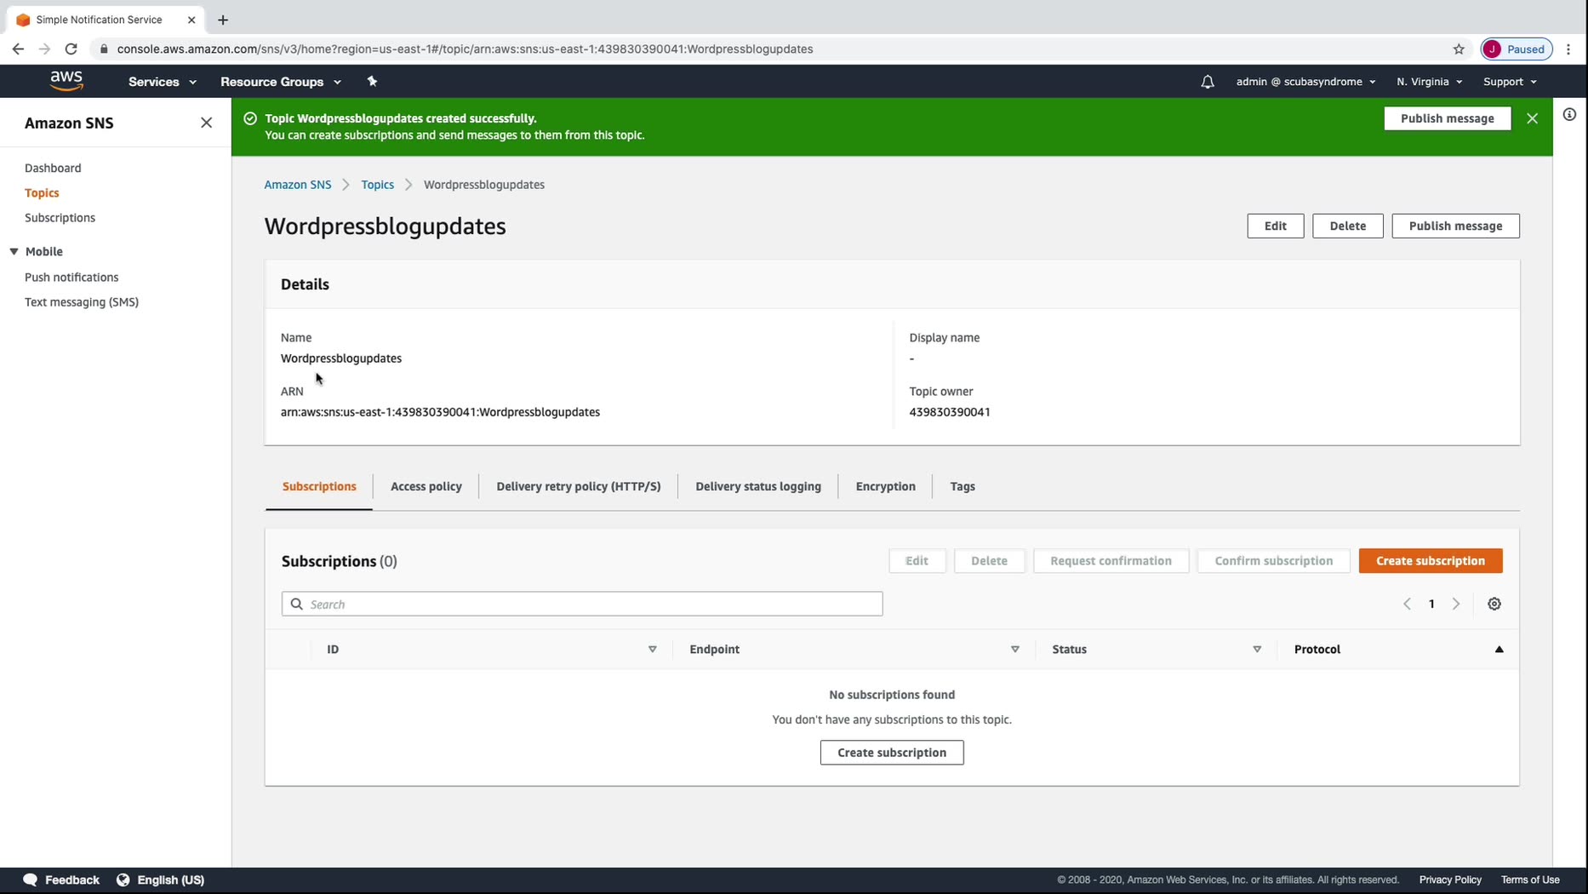Click the Topics breadcrumb link

coord(377,185)
